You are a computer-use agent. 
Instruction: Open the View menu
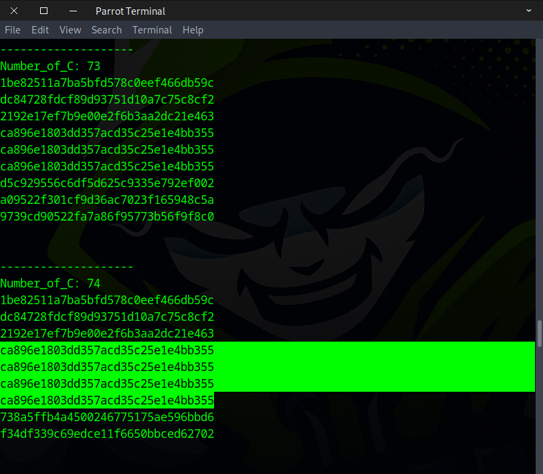click(x=70, y=30)
